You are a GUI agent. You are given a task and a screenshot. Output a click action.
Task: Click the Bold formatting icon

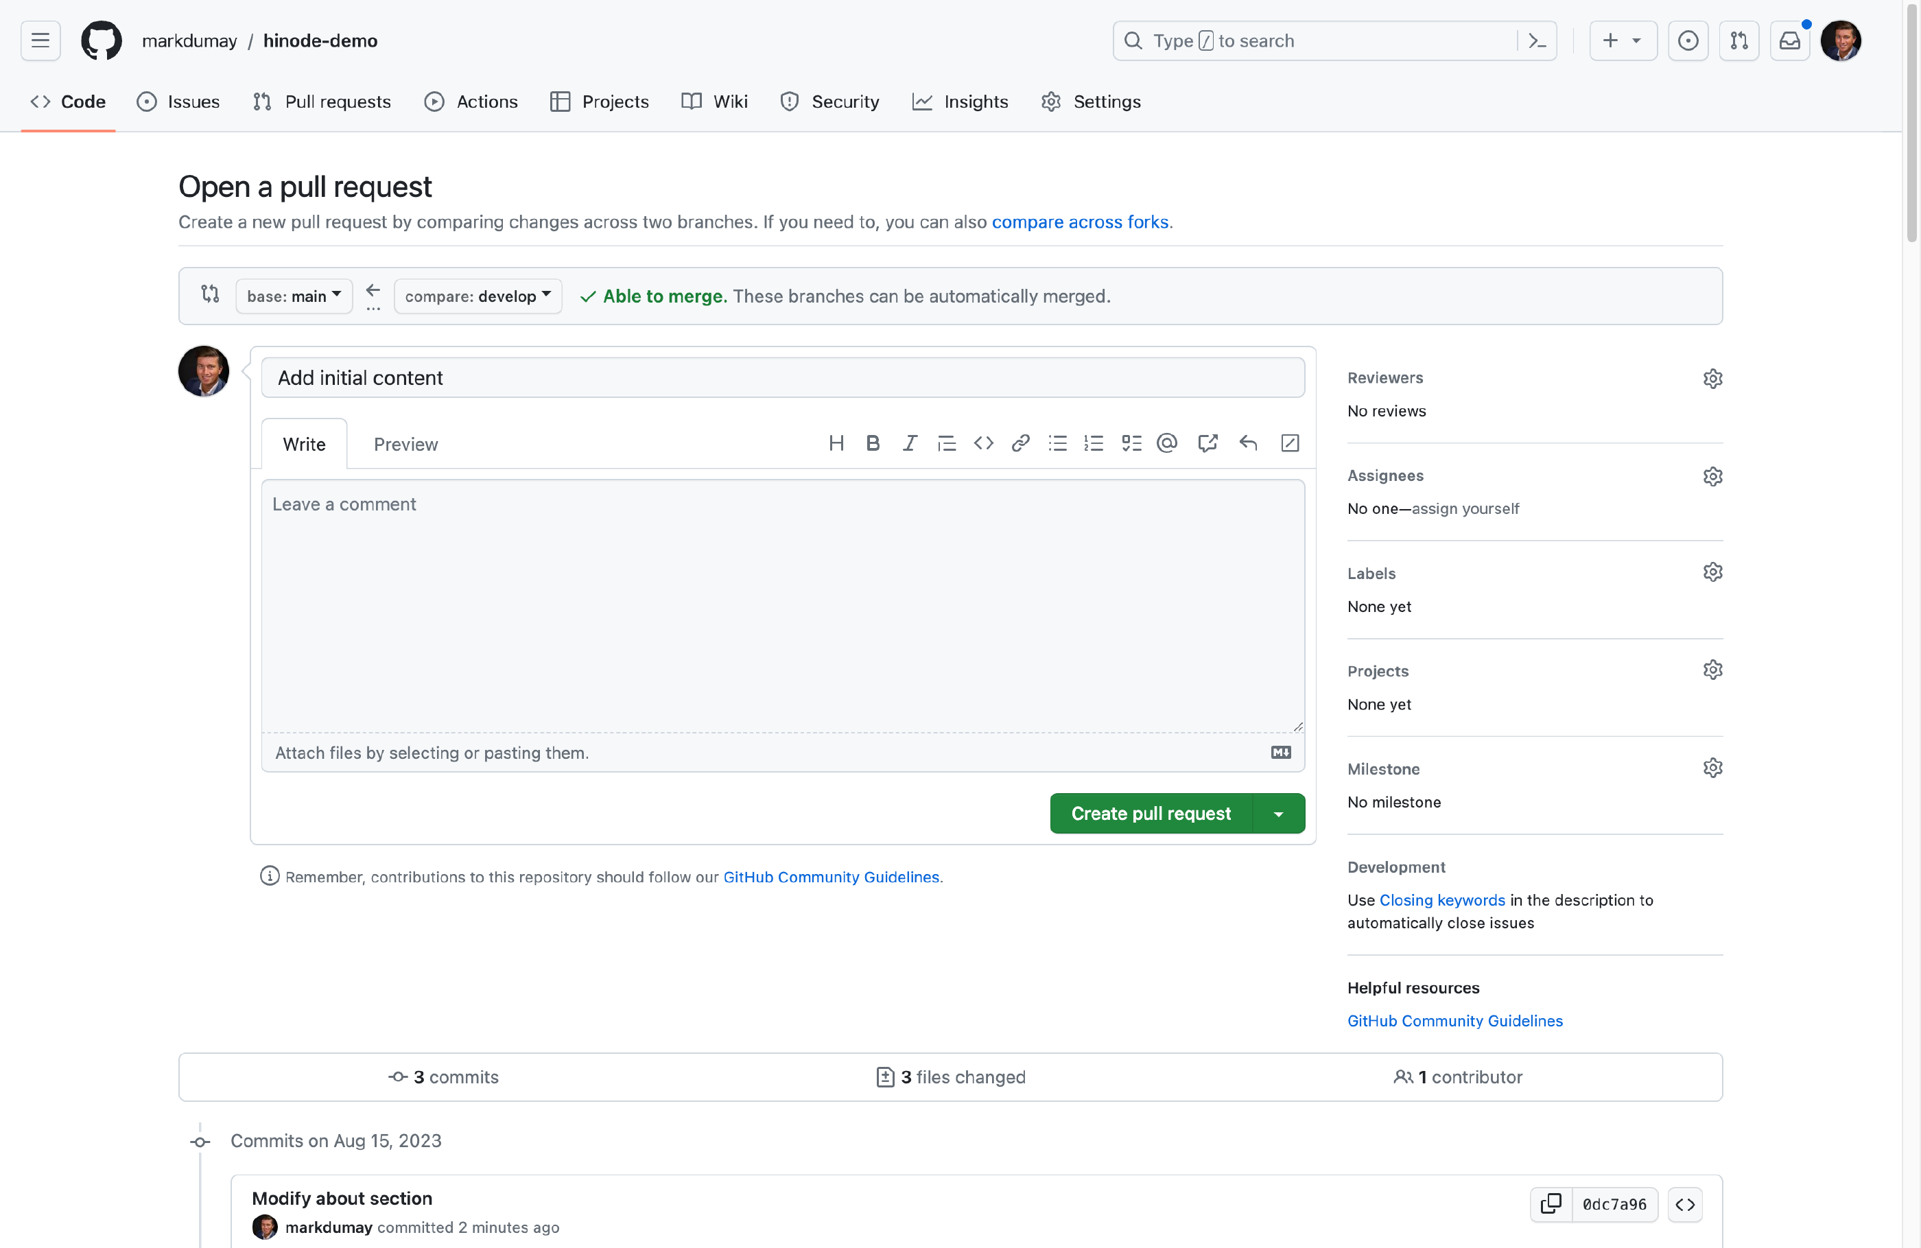pyautogui.click(x=873, y=443)
